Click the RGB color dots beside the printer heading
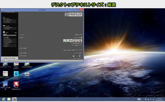The width and height of the screenshot is (165, 102). 15,33
